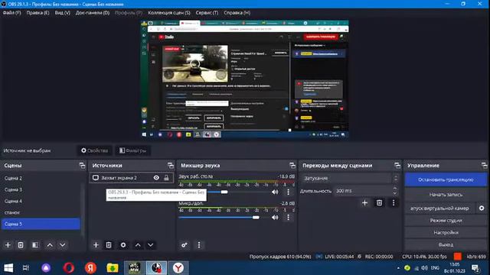The height and width of the screenshot is (275, 490).
Task: Open desktop audio channel options menu
Action: [288, 192]
